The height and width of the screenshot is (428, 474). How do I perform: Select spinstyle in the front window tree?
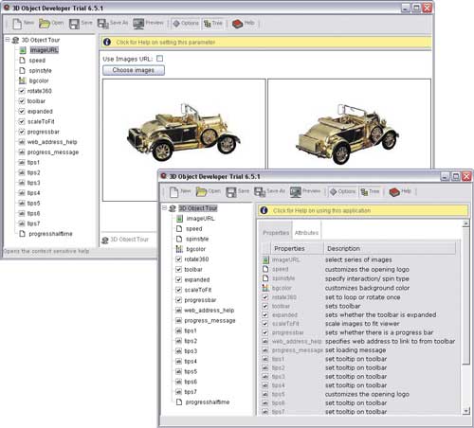pyautogui.click(x=197, y=239)
